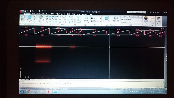Screen dimensions: 174x98
Task: Click the AutoCAD application menu button
Action: (x=21, y=12)
